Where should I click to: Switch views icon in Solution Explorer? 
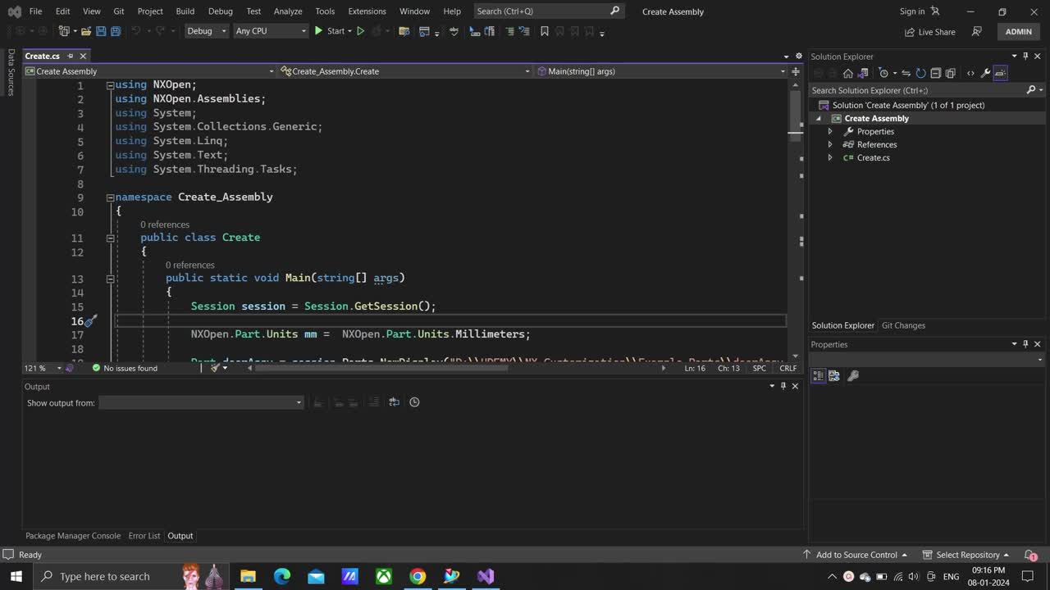click(x=863, y=73)
